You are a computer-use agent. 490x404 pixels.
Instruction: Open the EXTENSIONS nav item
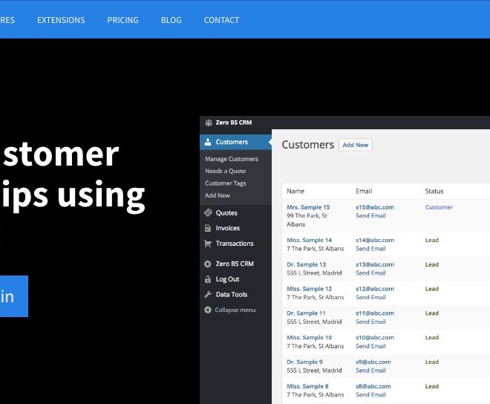(x=61, y=20)
